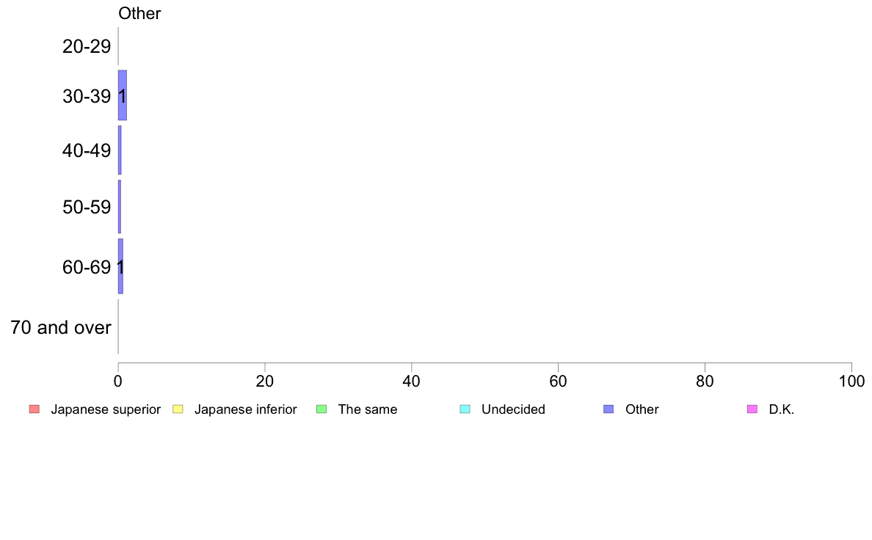Select the 50-59 thin bar
Viewport: 872px width, 540px height.
pos(120,207)
